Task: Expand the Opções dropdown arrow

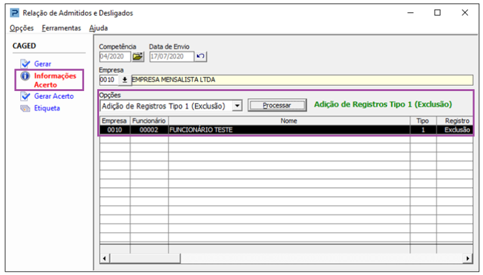Action: point(237,106)
